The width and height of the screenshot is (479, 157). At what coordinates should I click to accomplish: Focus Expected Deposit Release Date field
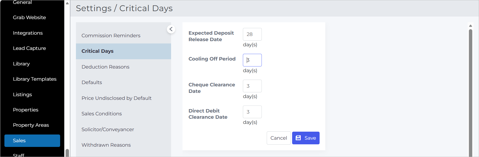252,34
